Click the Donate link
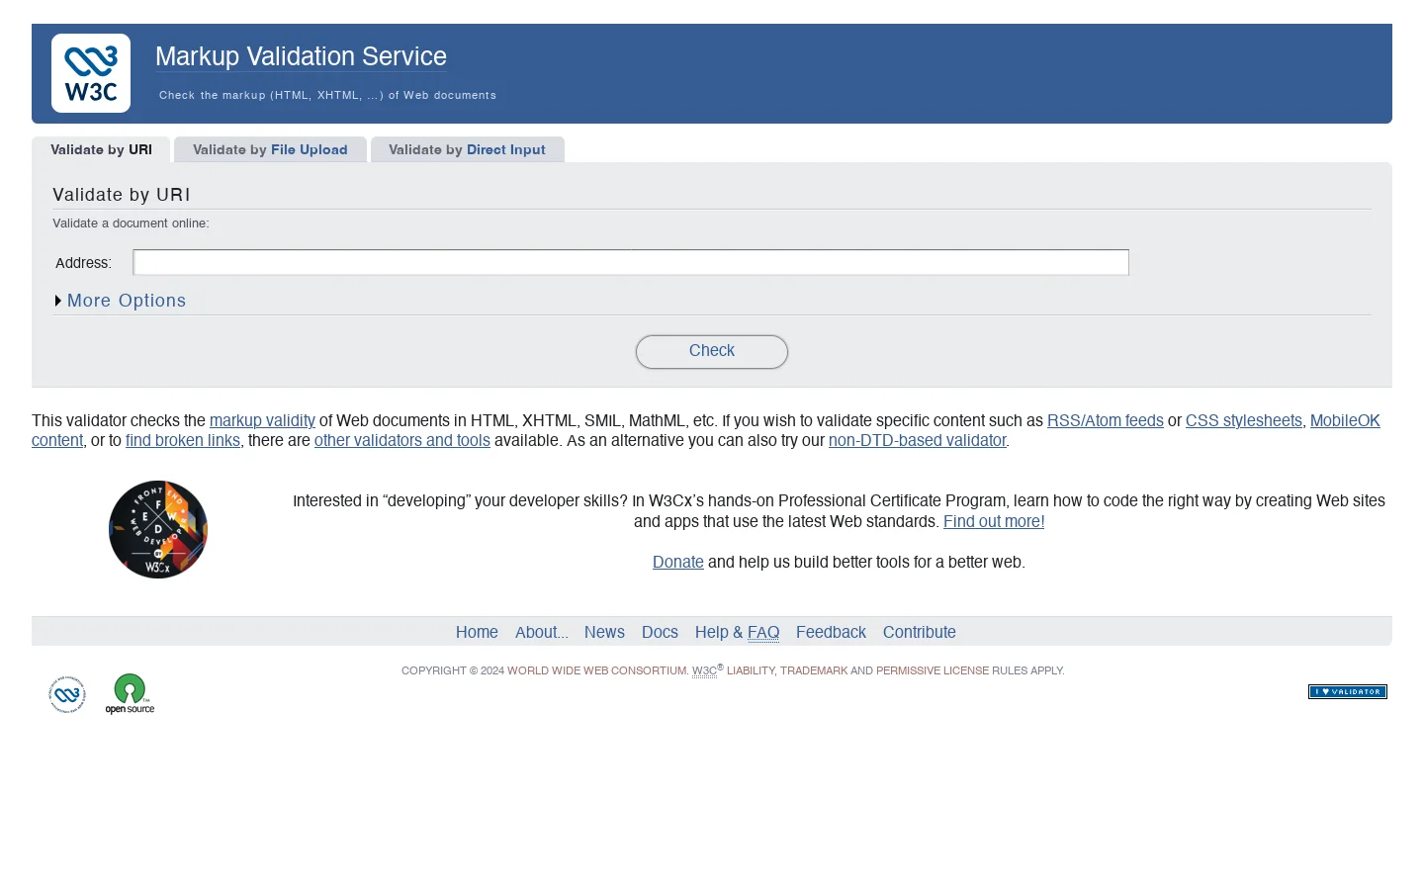The height and width of the screenshot is (890, 1424). tap(678, 562)
